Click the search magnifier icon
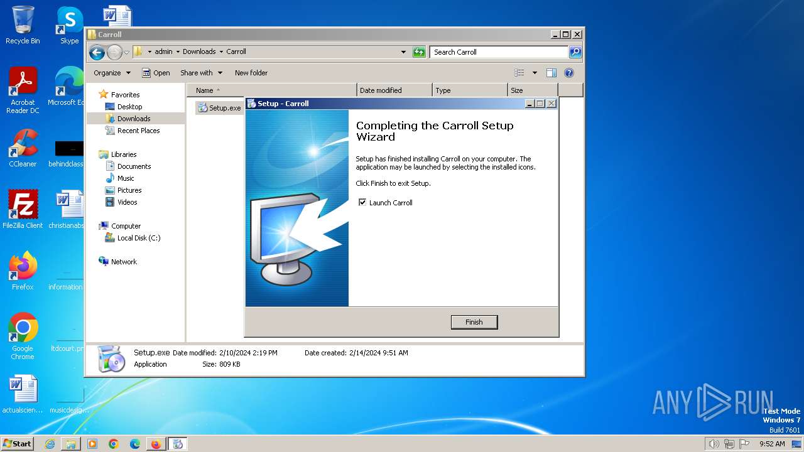Screen dimensions: 804x452 [x=575, y=52]
